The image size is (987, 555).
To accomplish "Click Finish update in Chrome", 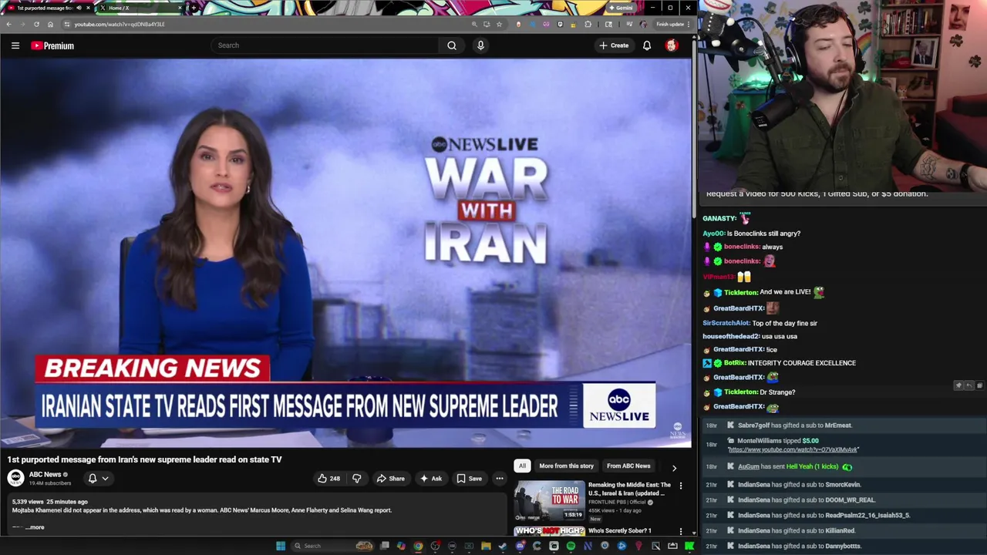I will pyautogui.click(x=672, y=24).
